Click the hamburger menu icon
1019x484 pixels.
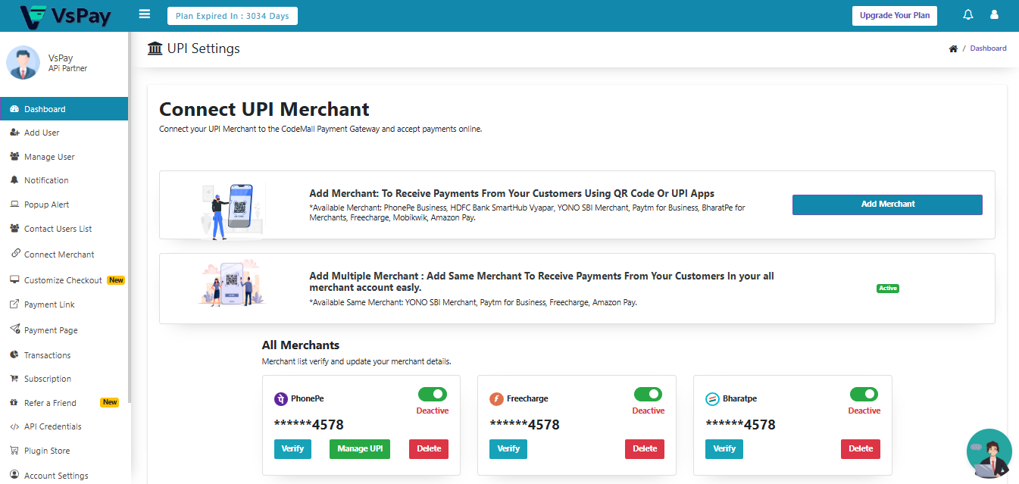145,15
